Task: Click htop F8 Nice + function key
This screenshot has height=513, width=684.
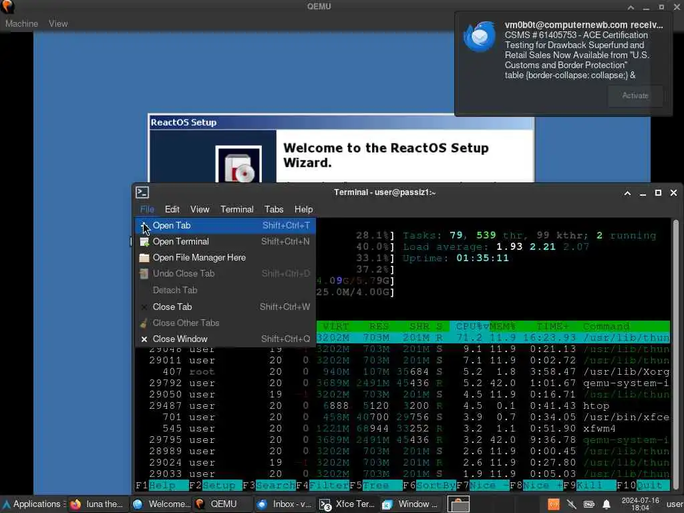Action: [536, 486]
